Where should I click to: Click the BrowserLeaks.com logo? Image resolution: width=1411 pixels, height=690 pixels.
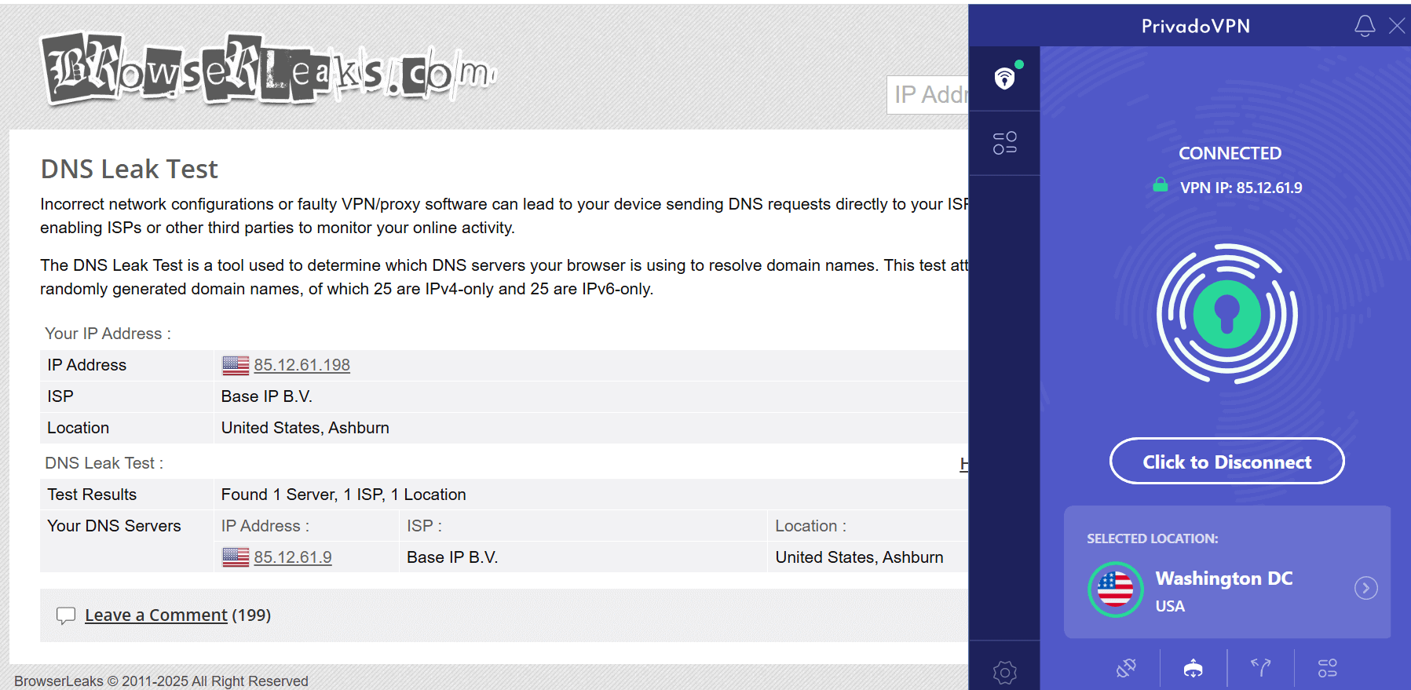[x=269, y=69]
